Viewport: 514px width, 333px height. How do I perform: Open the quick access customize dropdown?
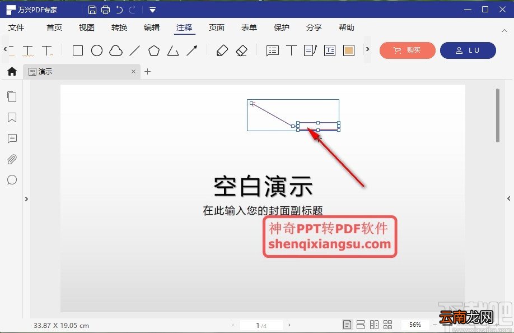[152, 10]
